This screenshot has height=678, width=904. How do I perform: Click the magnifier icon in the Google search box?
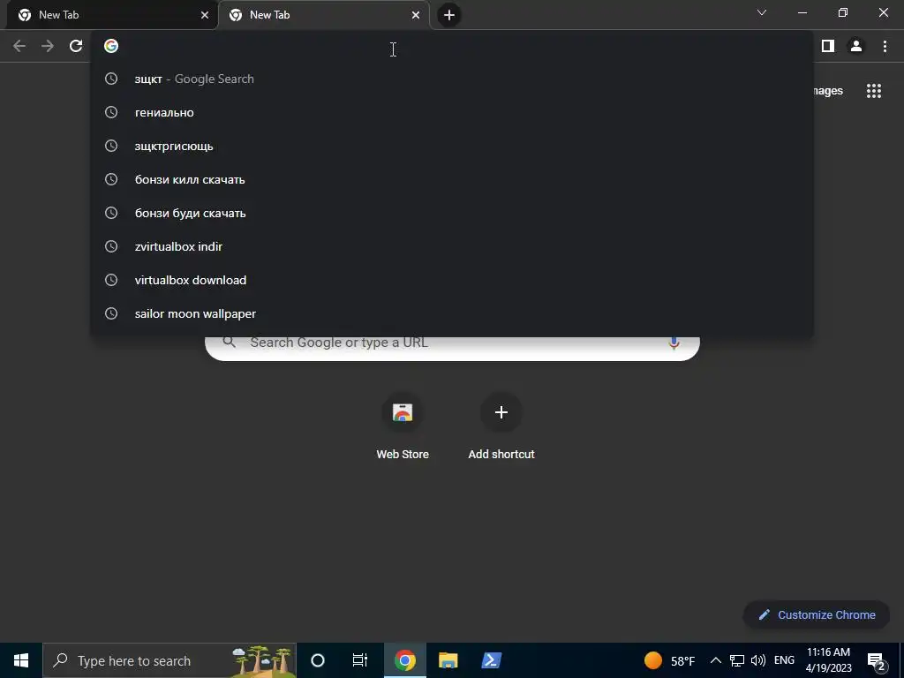pos(230,342)
